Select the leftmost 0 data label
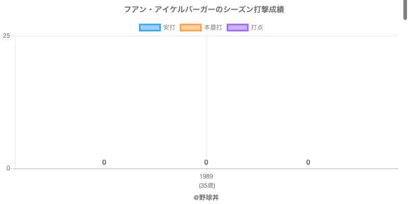Image resolution: width=408 pixels, height=204 pixels. coord(104,162)
